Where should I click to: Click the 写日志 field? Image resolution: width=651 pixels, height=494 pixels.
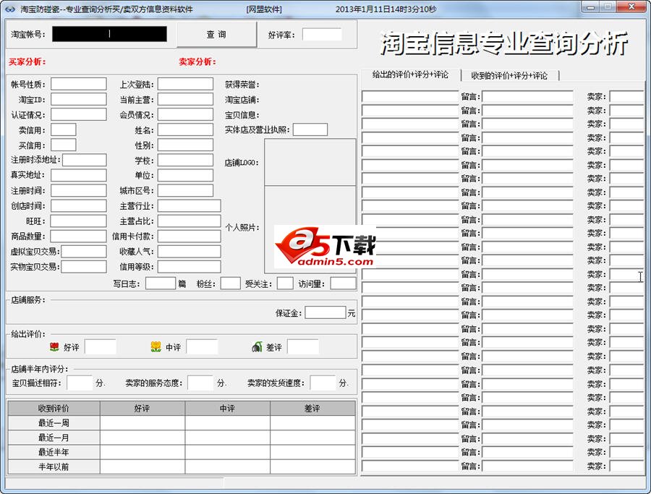(161, 284)
